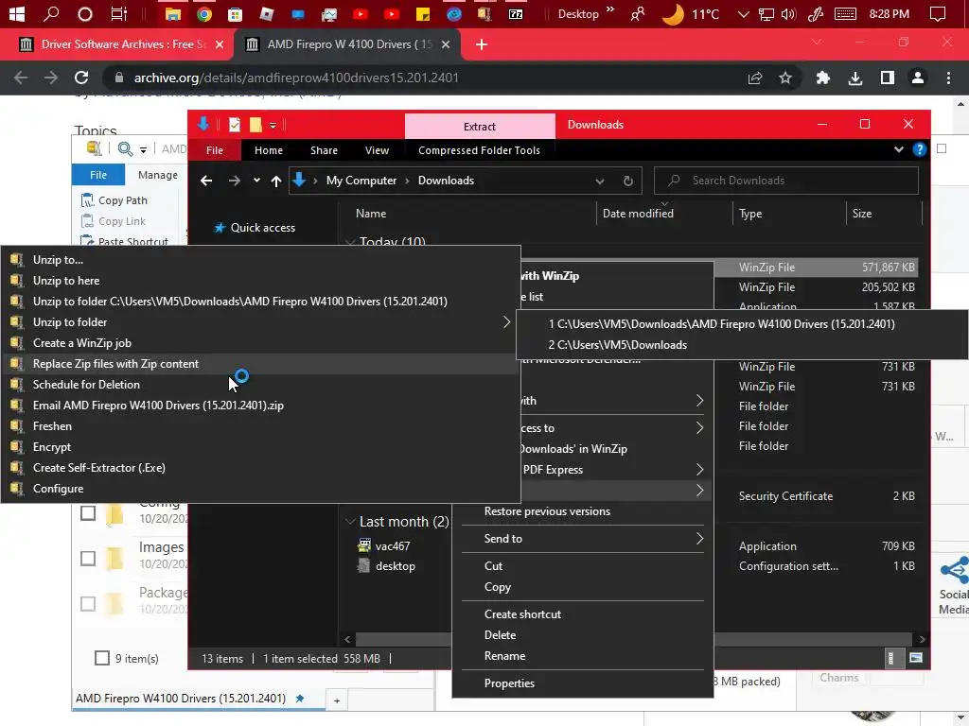969x726 pixels.
Task: Launch 7-Zip from the taskbar
Action: pos(516,13)
